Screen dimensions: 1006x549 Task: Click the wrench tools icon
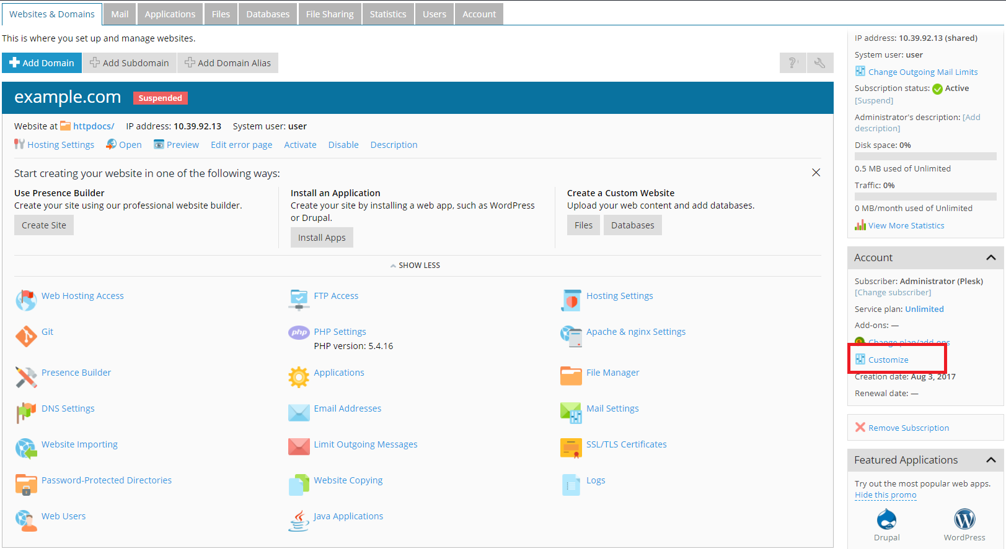819,63
